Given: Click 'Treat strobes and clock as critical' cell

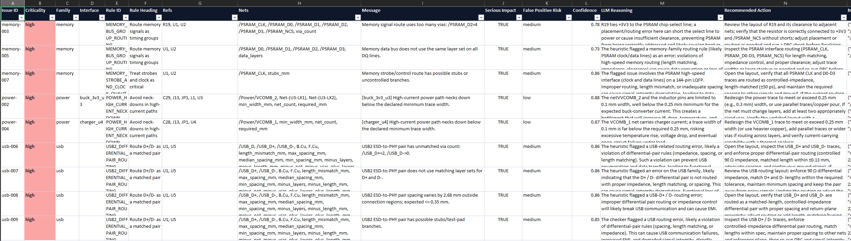Looking at the screenshot, I should tap(145, 82).
